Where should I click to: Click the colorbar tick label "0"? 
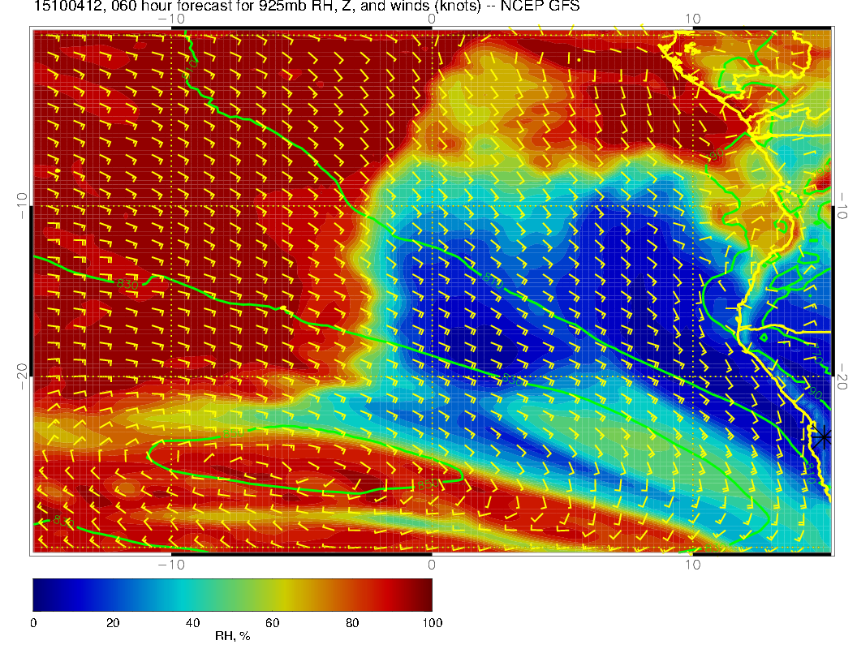tap(33, 622)
